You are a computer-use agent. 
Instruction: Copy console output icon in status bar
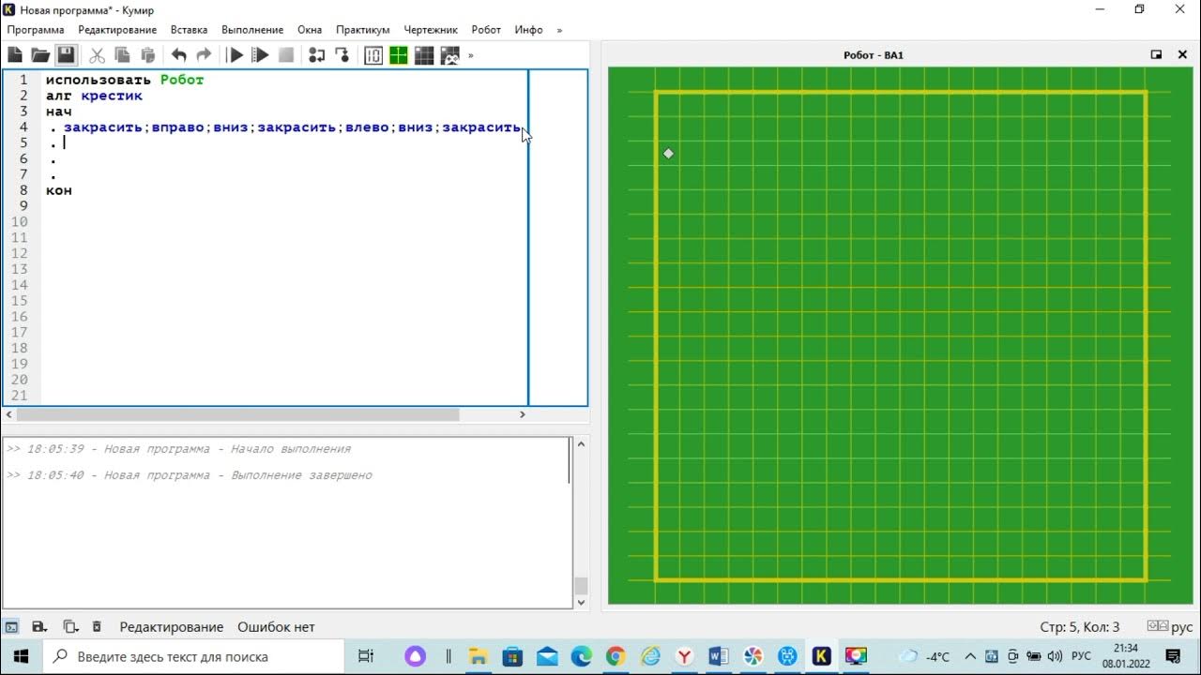pos(69,627)
